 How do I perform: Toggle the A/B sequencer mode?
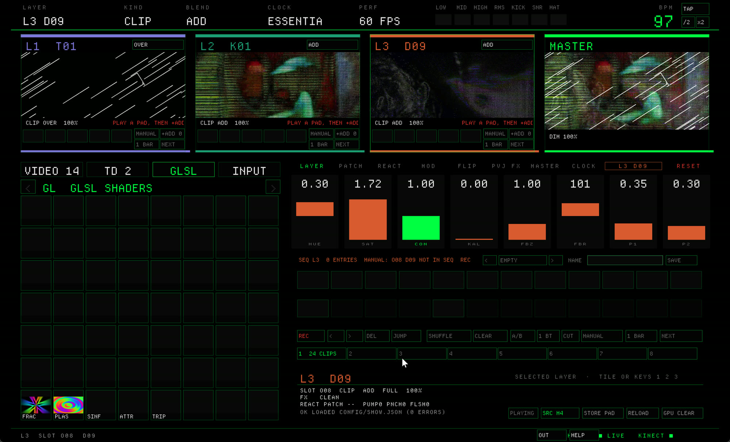click(x=523, y=336)
